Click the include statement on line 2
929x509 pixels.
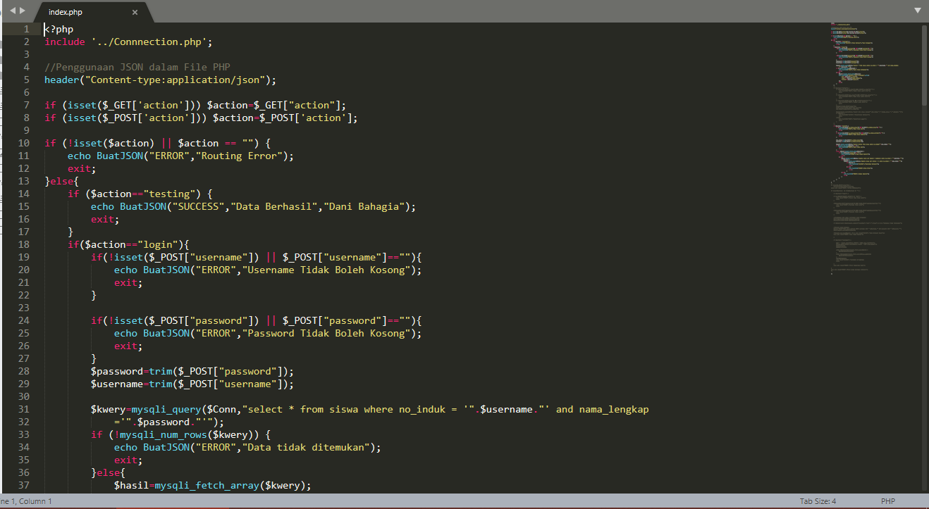tap(64, 42)
